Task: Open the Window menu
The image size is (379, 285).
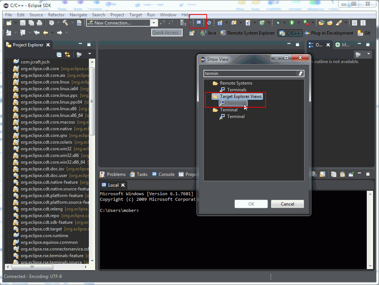Action: pyautogui.click(x=168, y=15)
